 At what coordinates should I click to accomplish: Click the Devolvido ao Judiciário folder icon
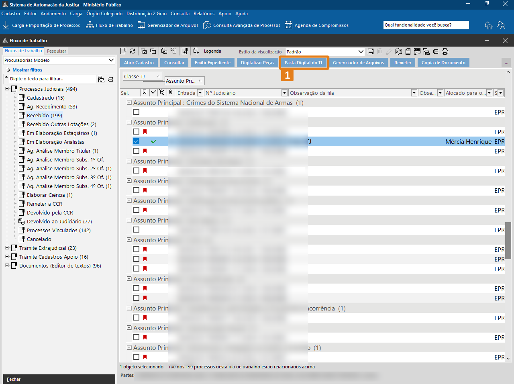point(22,221)
